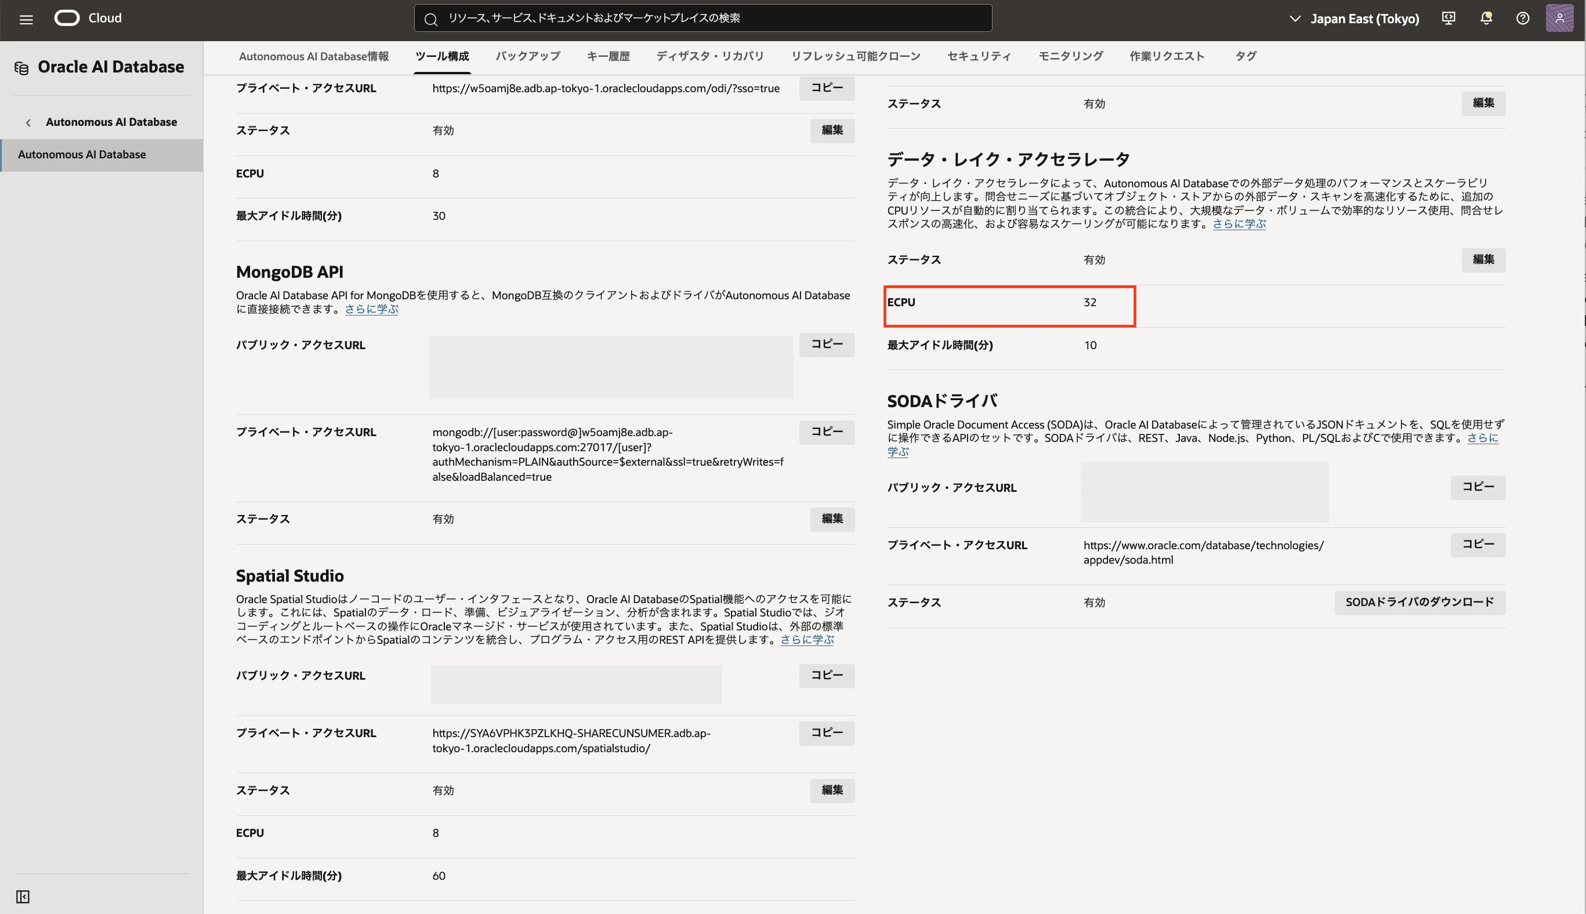This screenshot has width=1586, height=914.
Task: Edit the MongoDB API status
Action: tap(832, 519)
